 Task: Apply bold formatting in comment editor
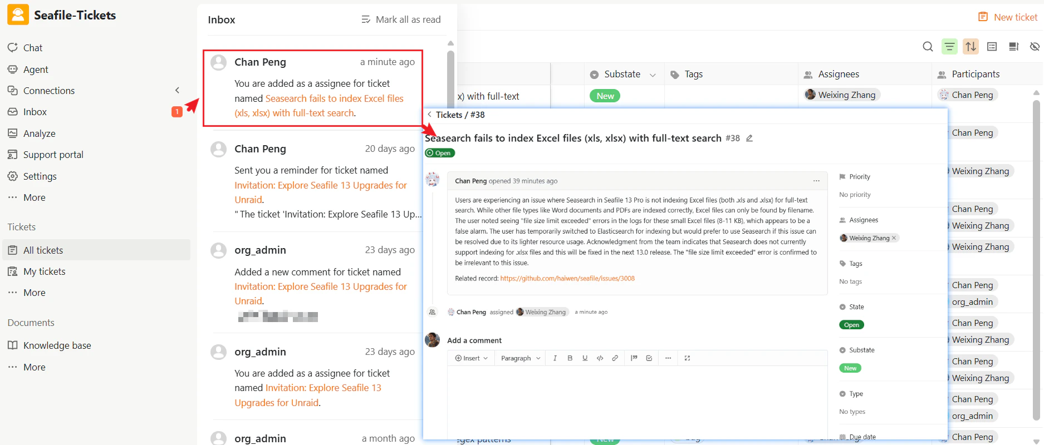(570, 358)
